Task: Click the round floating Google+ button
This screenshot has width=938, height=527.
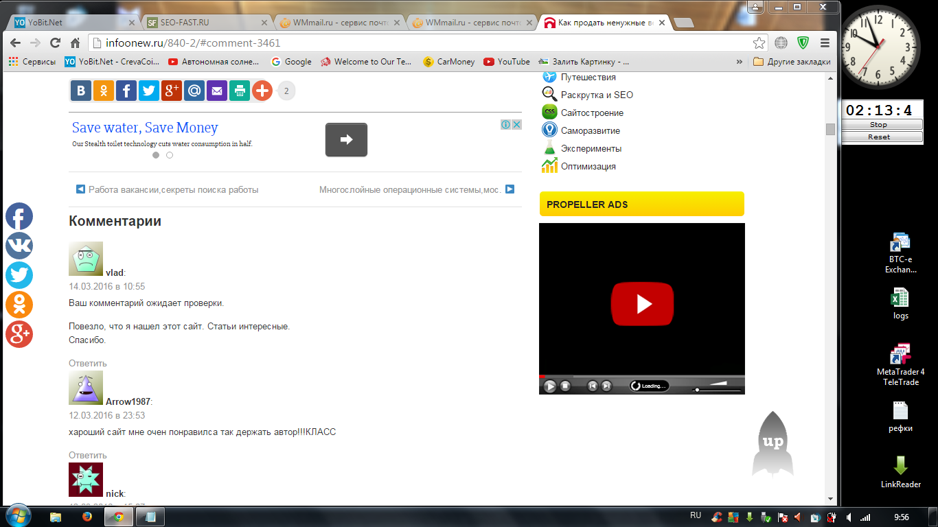Action: click(x=19, y=334)
